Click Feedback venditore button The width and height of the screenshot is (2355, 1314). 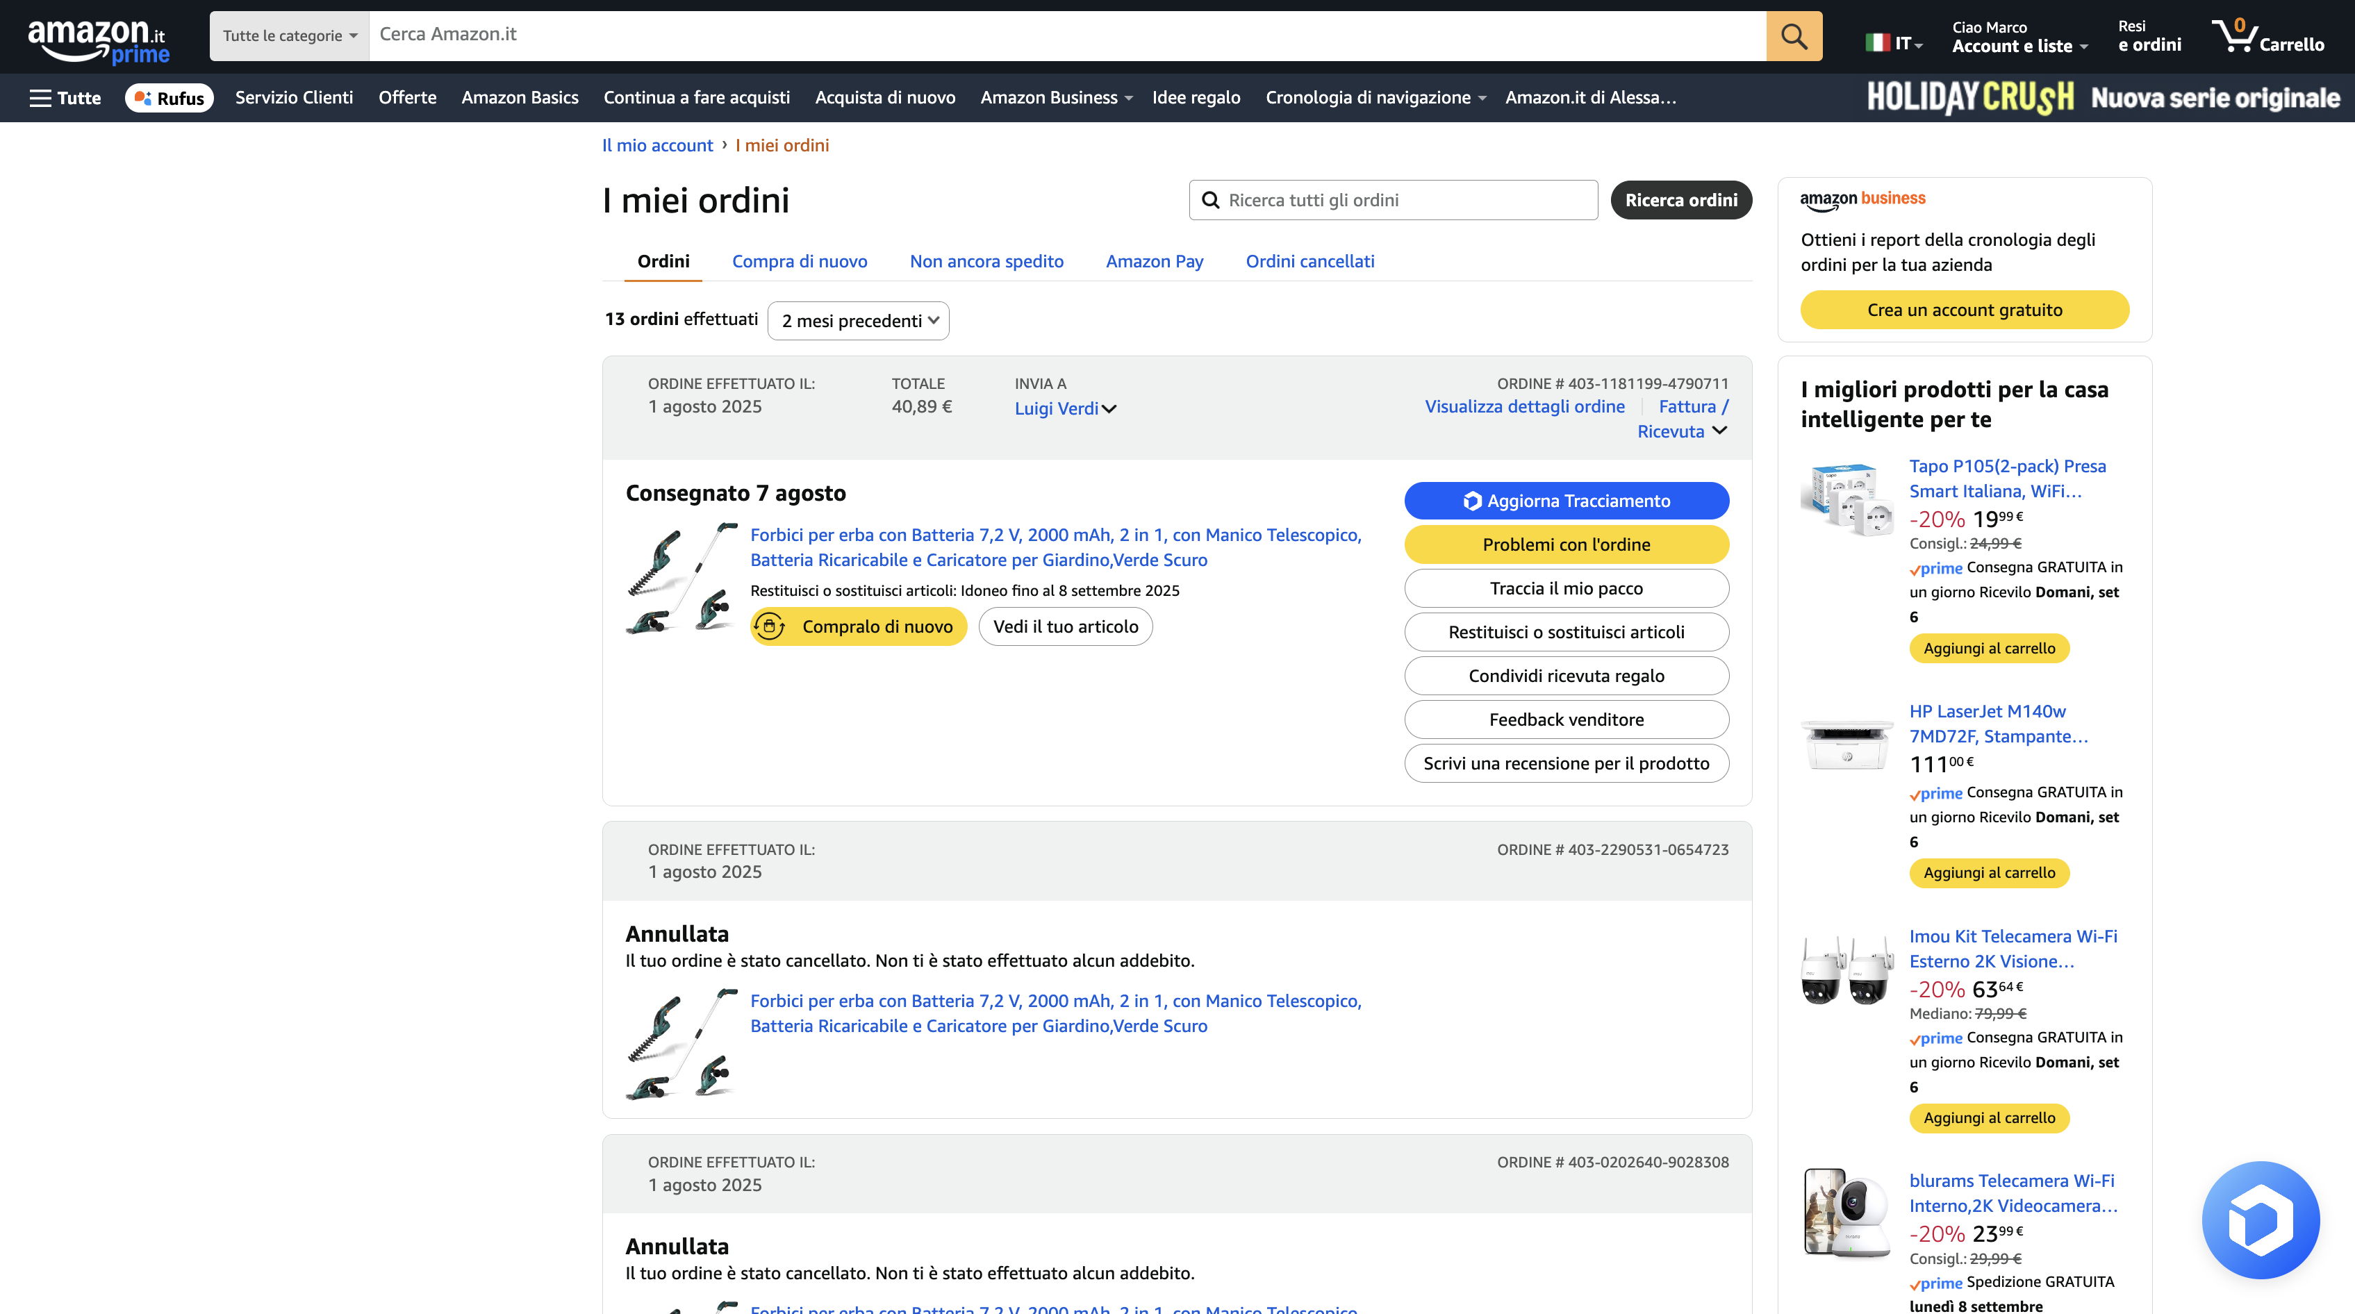[x=1566, y=720]
